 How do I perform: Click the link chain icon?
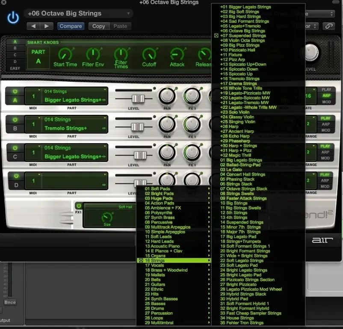click(328, 26)
